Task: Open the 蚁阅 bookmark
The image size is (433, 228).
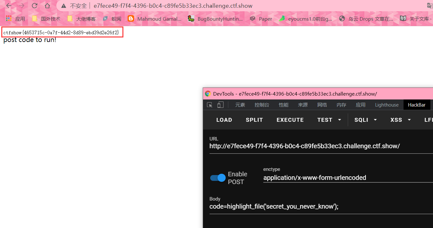Action: (112, 19)
